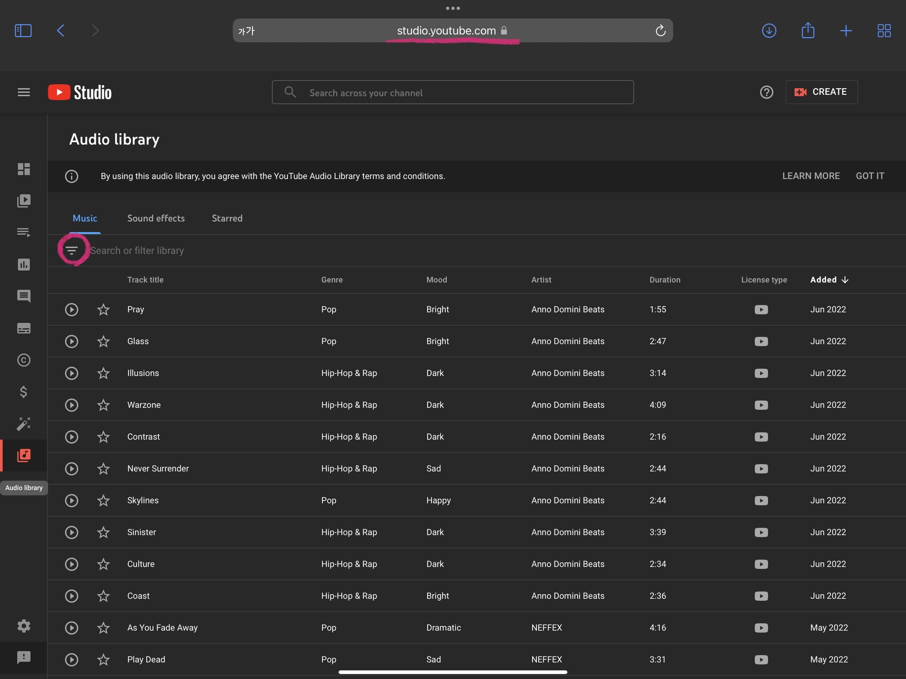Sort by Added column header
The image size is (906, 679).
(x=829, y=280)
